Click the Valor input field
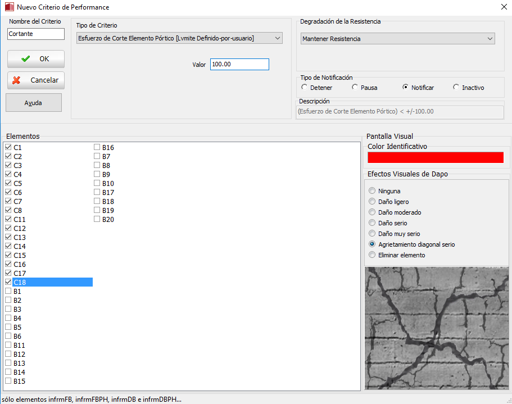The height and width of the screenshot is (404, 512). pos(239,65)
